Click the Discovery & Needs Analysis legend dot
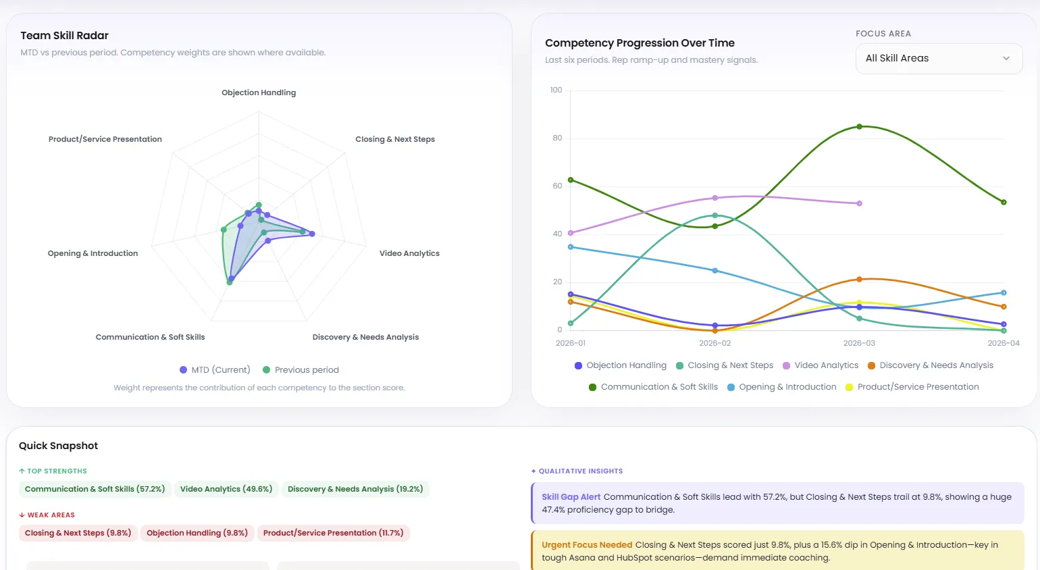 tap(870, 365)
